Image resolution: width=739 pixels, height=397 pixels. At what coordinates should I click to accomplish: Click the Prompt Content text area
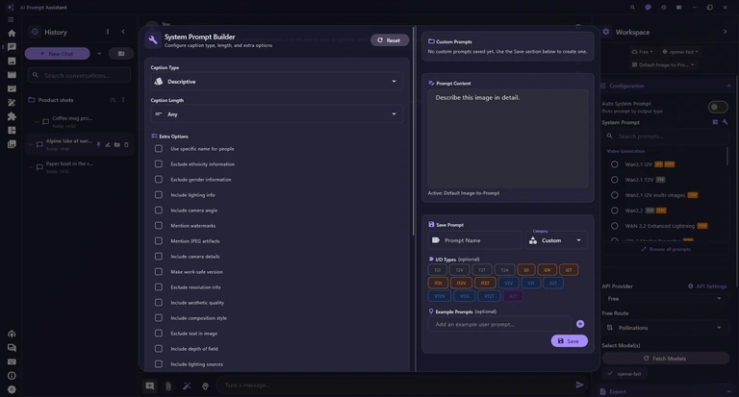508,138
